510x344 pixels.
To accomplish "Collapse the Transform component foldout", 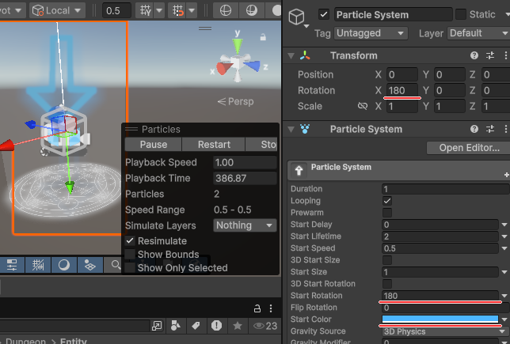I will [291, 55].
